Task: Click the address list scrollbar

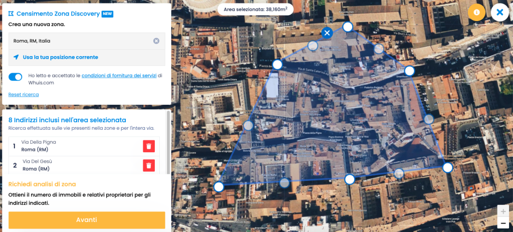Action: 168,142
